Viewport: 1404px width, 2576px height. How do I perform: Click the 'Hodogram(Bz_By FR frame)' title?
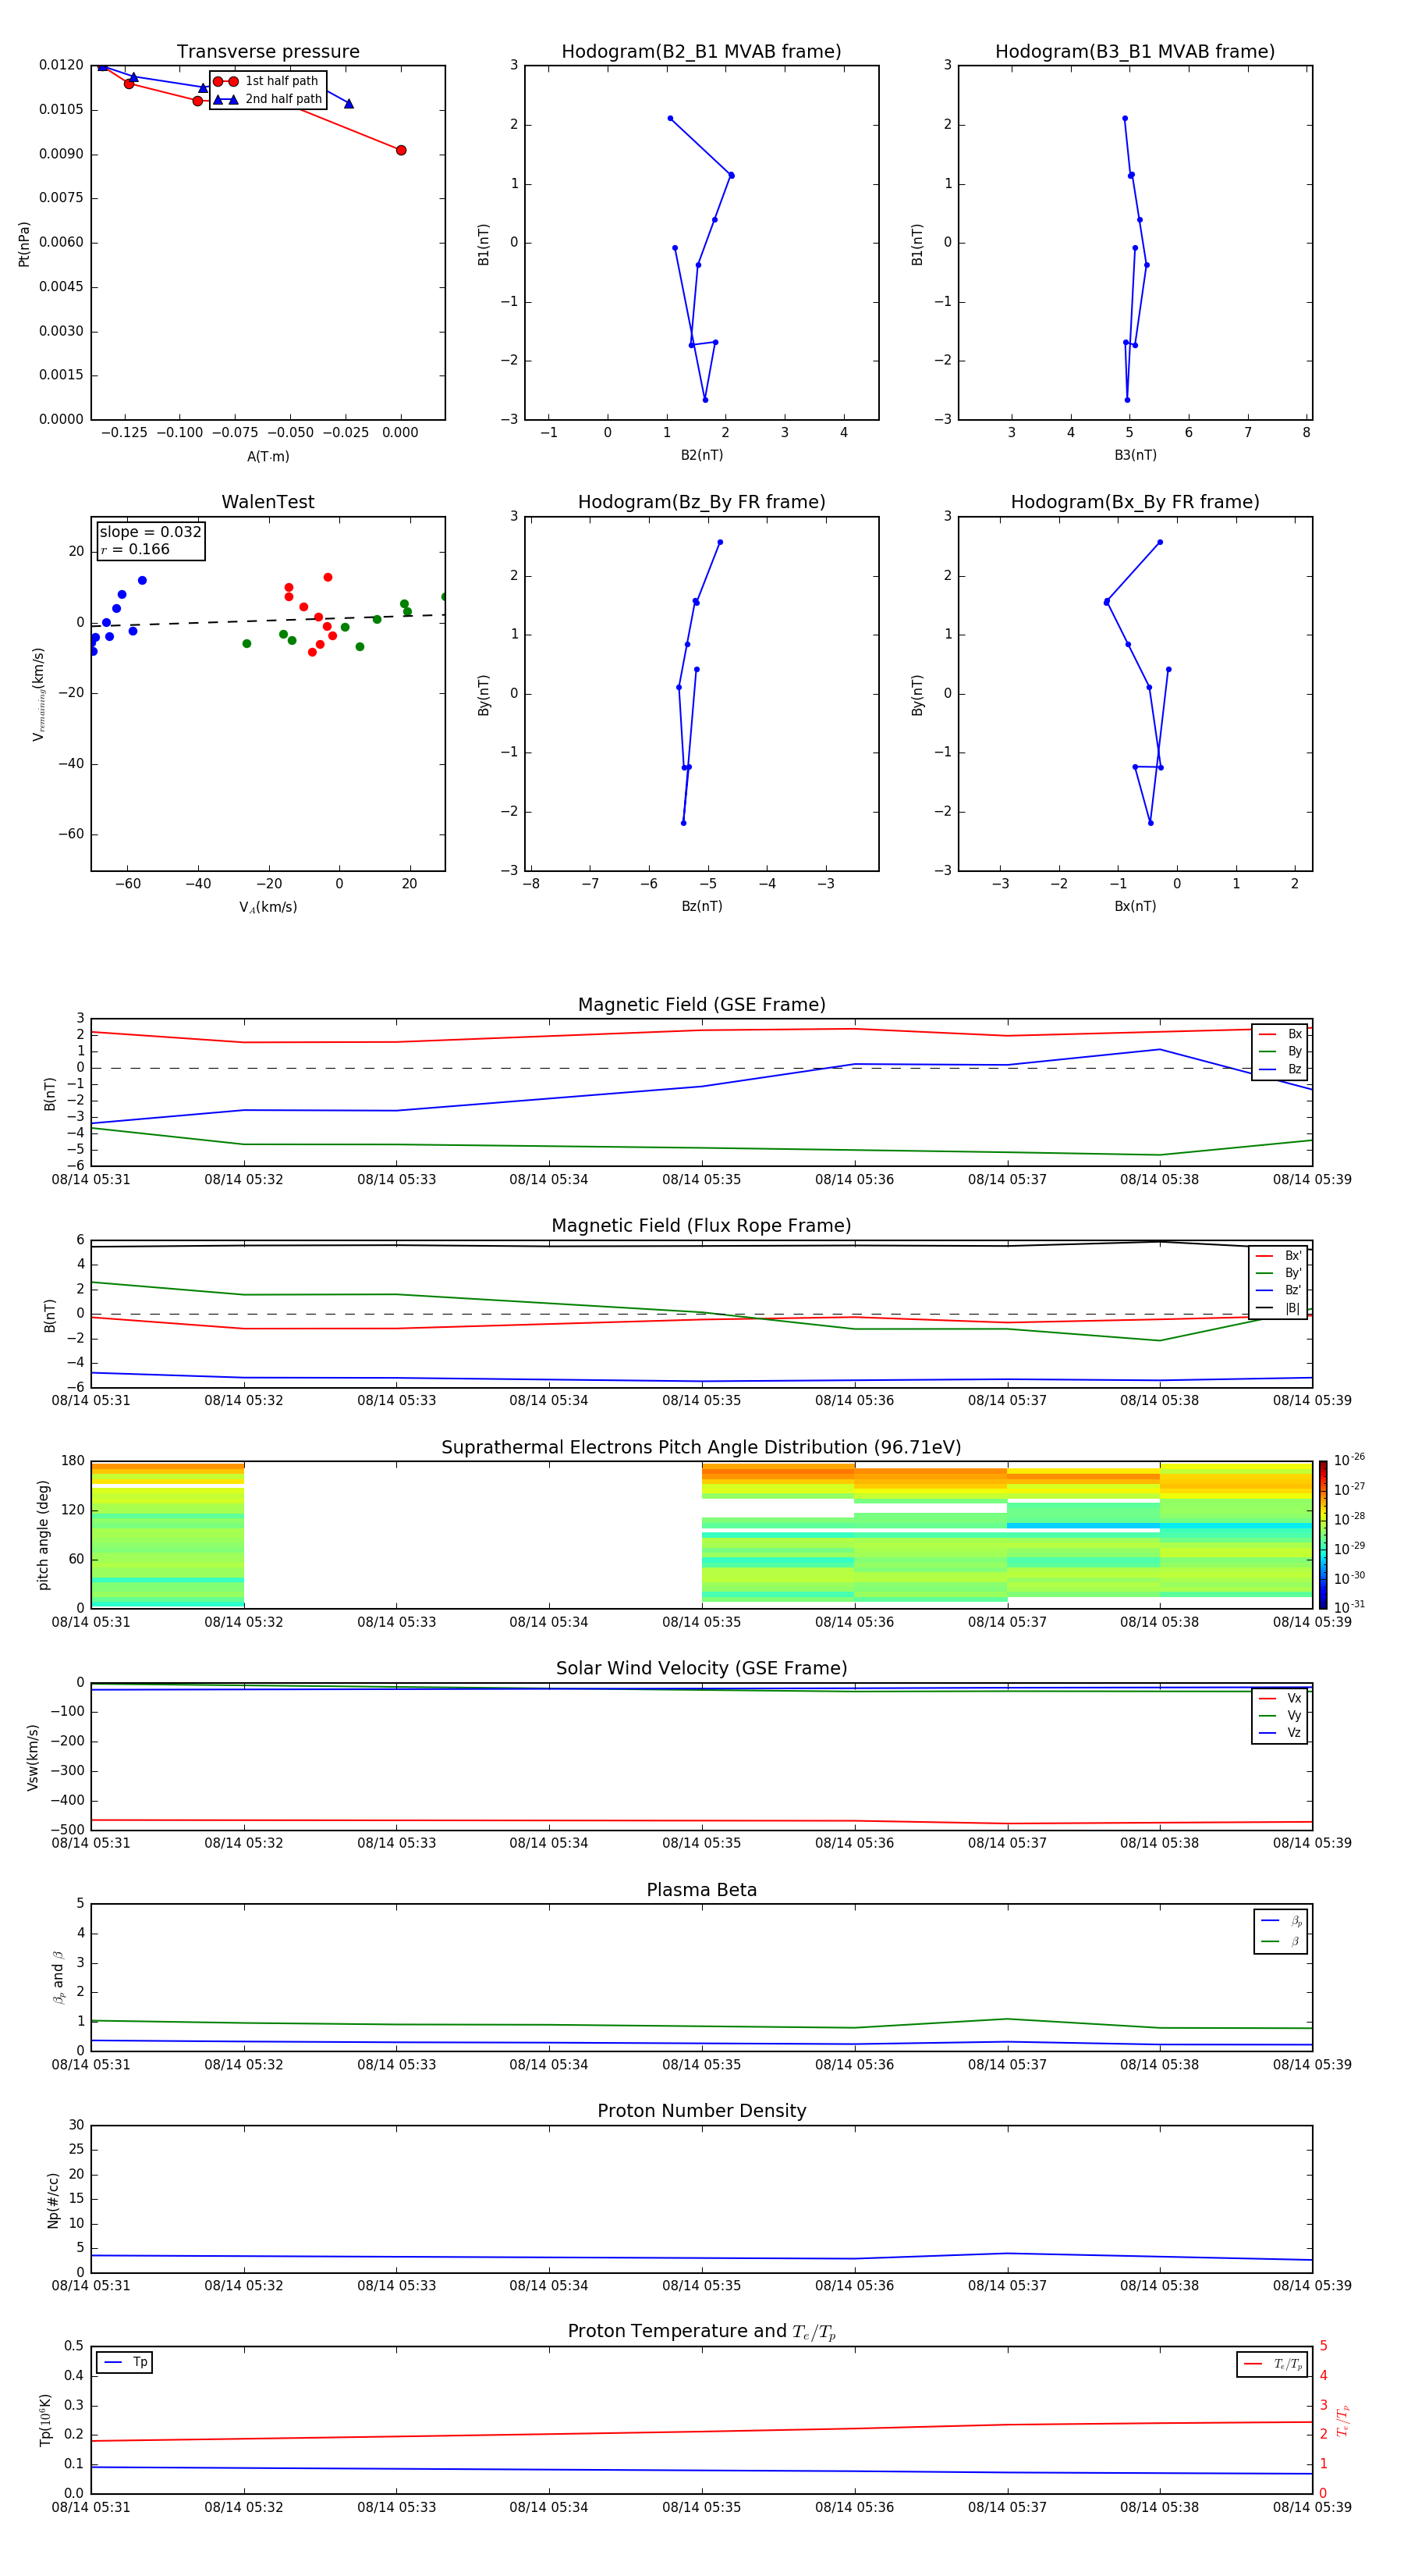pos(701,502)
